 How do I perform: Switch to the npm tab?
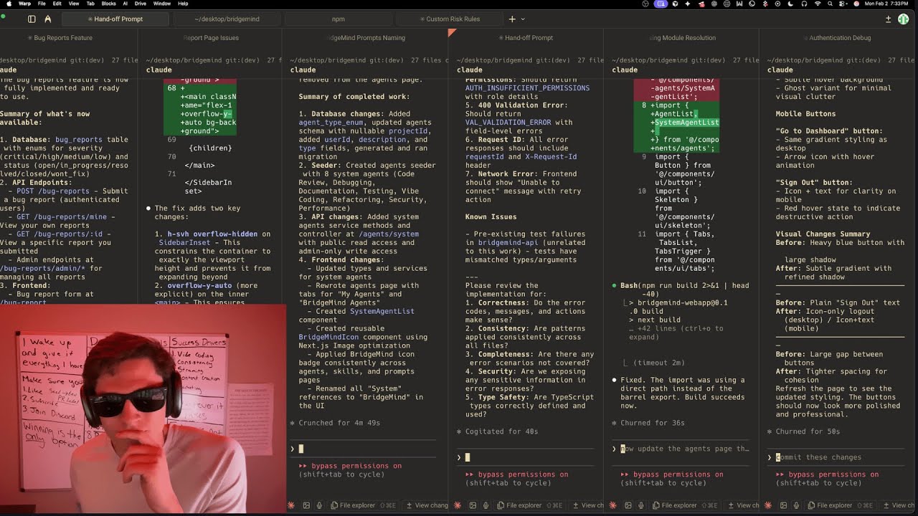click(x=339, y=19)
